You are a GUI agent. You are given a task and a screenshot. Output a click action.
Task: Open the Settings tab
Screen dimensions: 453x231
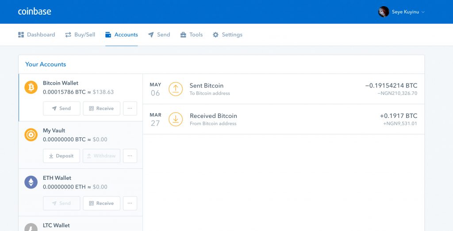point(227,34)
